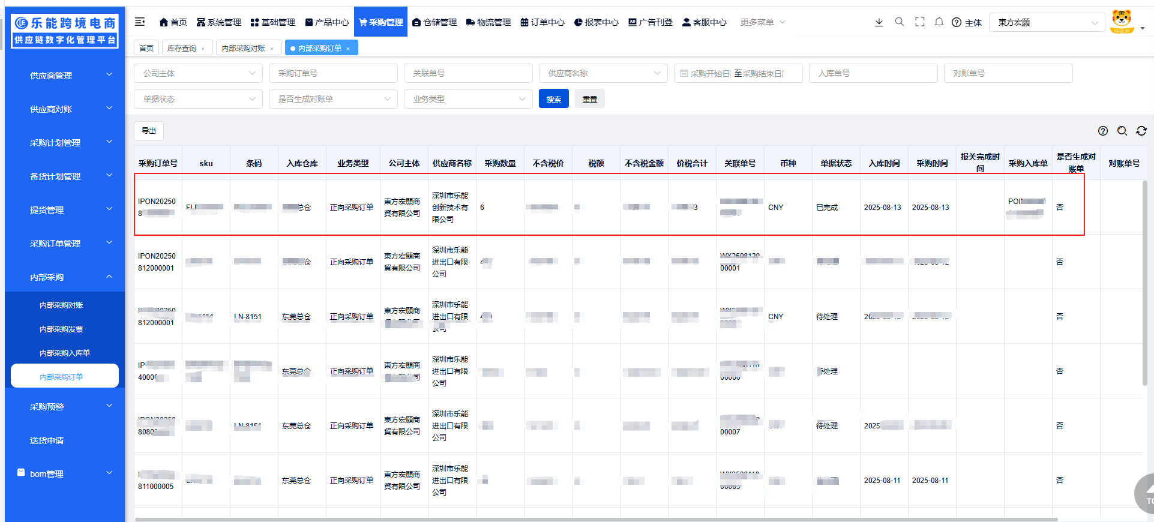Switch to the 内部采购对账 tab

pos(243,49)
